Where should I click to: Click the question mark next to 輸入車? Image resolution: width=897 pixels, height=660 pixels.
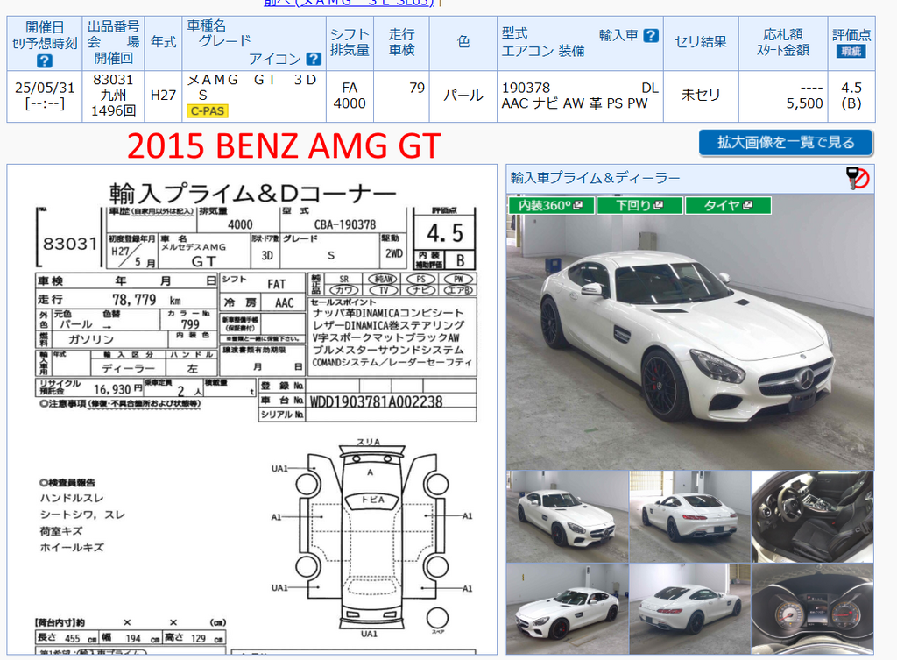coord(651,35)
